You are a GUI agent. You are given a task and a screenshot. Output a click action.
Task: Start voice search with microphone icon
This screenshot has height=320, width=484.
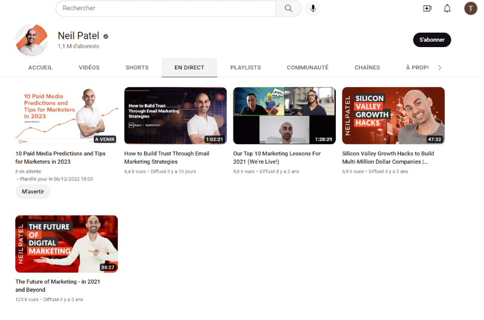313,8
